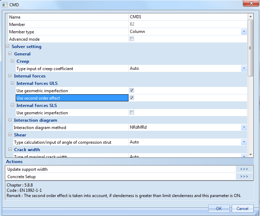Image resolution: width=260 pixels, height=216 pixels.
Task: Collapse the Creep group
Action: click(13, 61)
